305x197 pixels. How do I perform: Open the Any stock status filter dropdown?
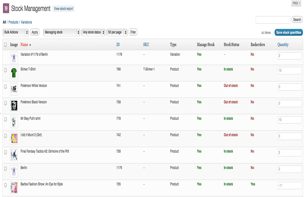93,32
